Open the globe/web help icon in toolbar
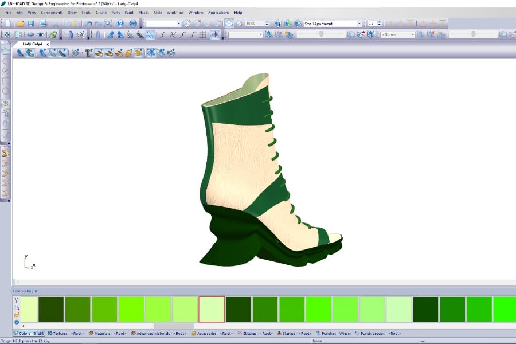This screenshot has height=344, width=516. pos(133,24)
